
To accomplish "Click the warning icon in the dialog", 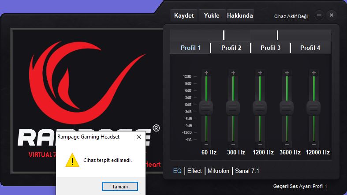I will [70, 160].
